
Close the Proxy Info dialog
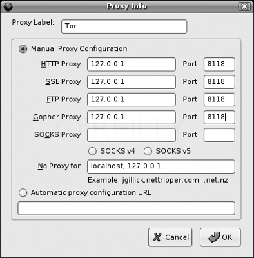click(244, 6)
